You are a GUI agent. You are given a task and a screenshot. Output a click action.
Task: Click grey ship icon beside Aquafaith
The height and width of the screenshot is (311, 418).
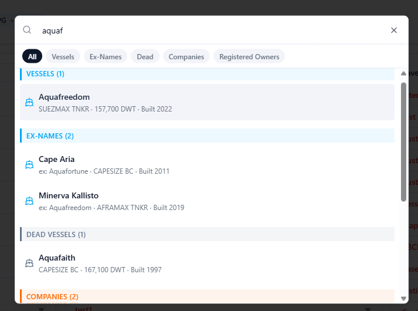pyautogui.click(x=29, y=263)
